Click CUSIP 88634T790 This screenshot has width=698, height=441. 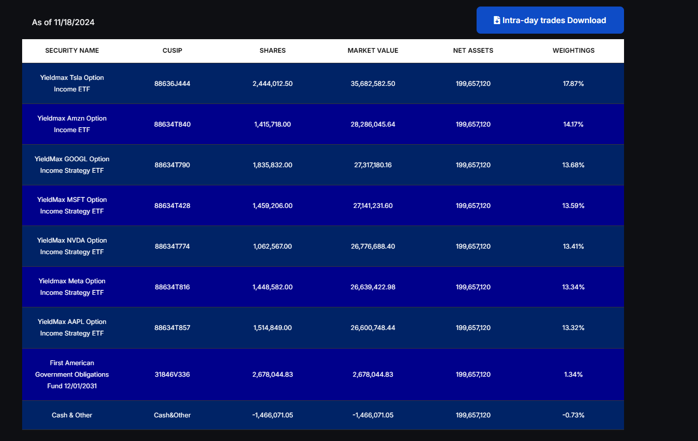click(x=172, y=165)
